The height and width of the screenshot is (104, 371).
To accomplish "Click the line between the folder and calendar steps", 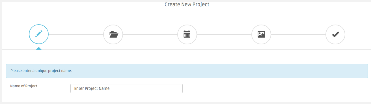I will 150,34.
